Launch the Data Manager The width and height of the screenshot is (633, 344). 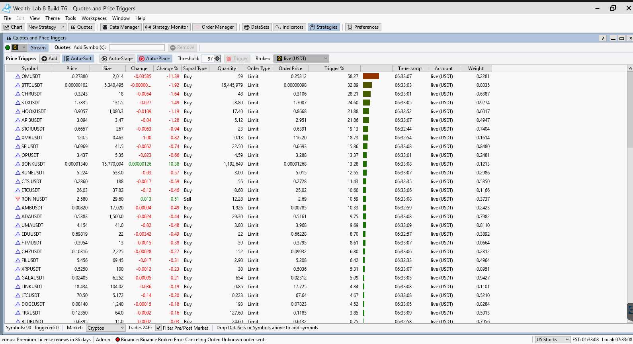121,27
